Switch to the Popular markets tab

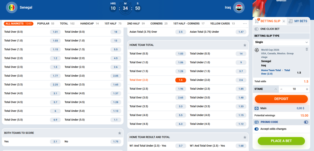[x=46, y=23]
